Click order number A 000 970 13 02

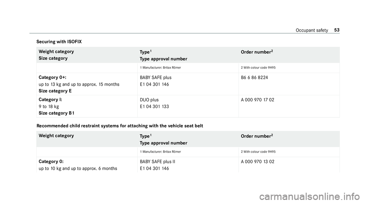pos(257,161)
